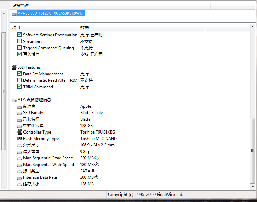Click the Interface Data Rate label
Viewport: 257px width, 202px height.
(x=40, y=177)
